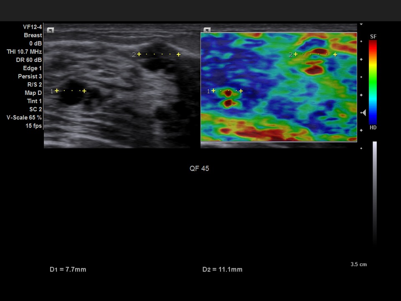The height and width of the screenshot is (301, 401).
Task: Click the DR 60 dB dynamic range setting
Action: click(x=29, y=60)
